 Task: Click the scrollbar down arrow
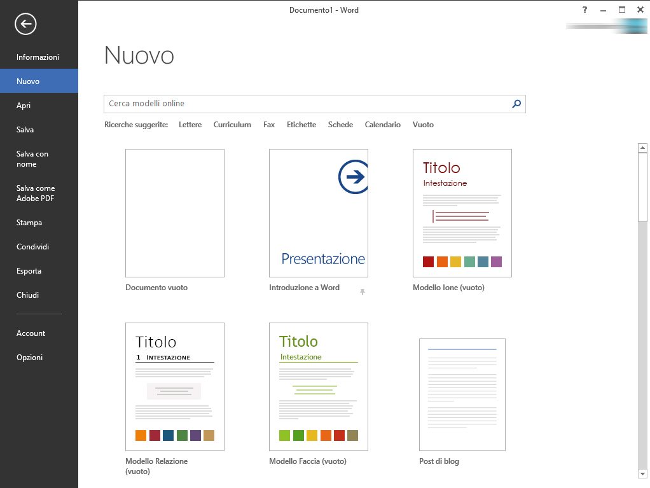pyautogui.click(x=642, y=473)
